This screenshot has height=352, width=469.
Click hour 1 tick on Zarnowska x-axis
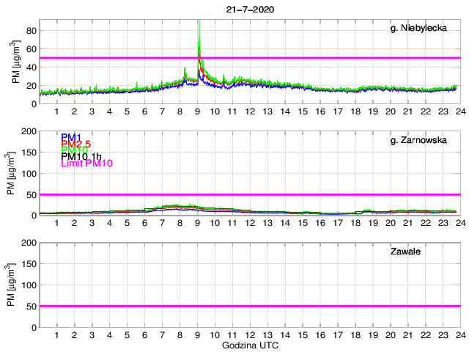(x=56, y=223)
